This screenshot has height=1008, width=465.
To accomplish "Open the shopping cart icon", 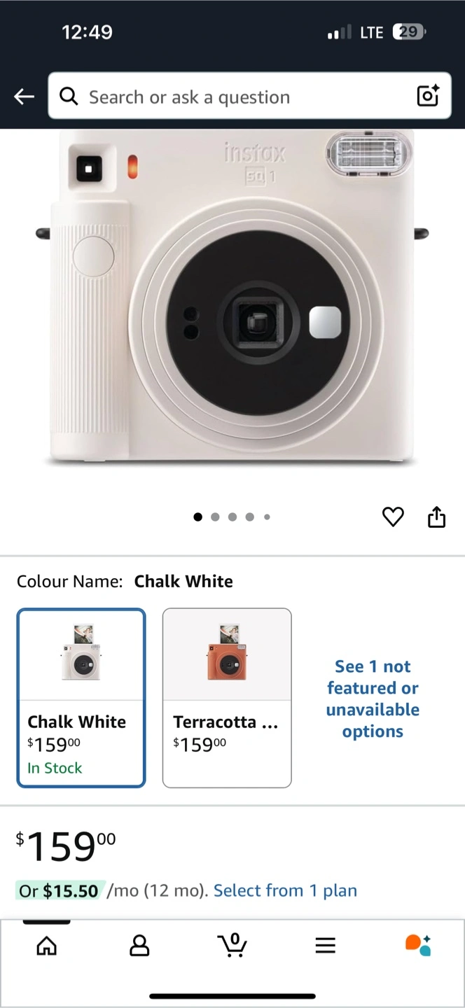I will (233, 945).
